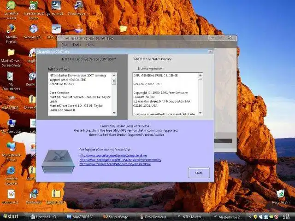Switch to MasterDrive 2... taskbar item
The height and width of the screenshot is (221, 295).
point(227,217)
